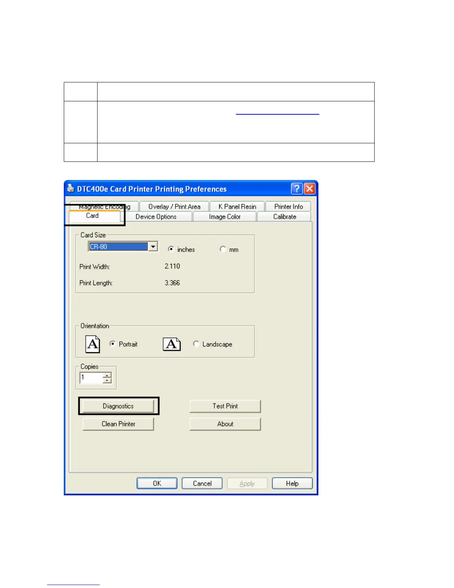Screen dimensions: 454x588
Task: Go to the Calibrate tab
Action: point(284,216)
